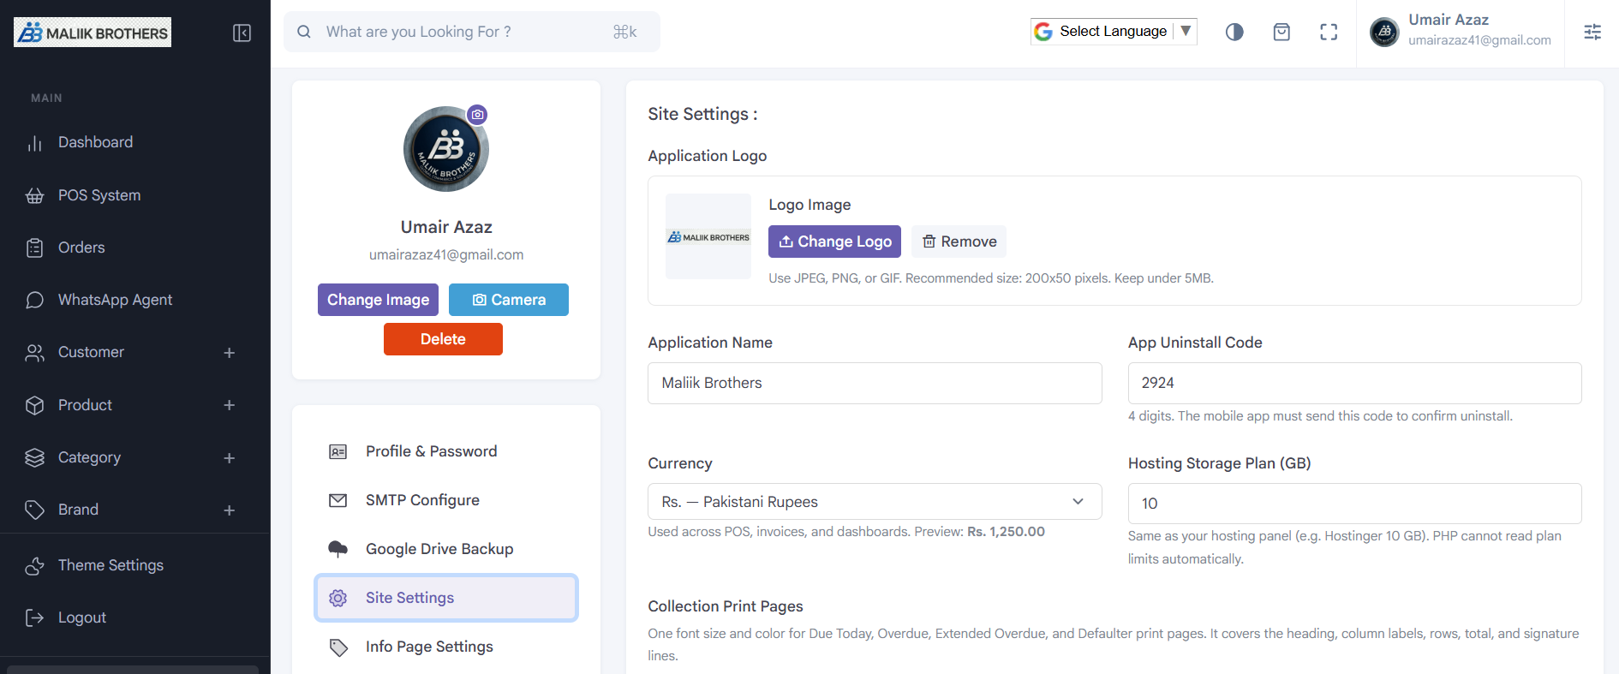
Task: Enter fullscreen mode using the header icon
Action: pyautogui.click(x=1329, y=32)
